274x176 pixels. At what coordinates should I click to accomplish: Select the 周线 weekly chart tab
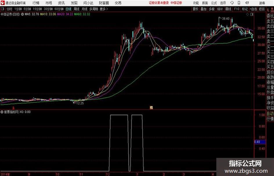[77, 9]
